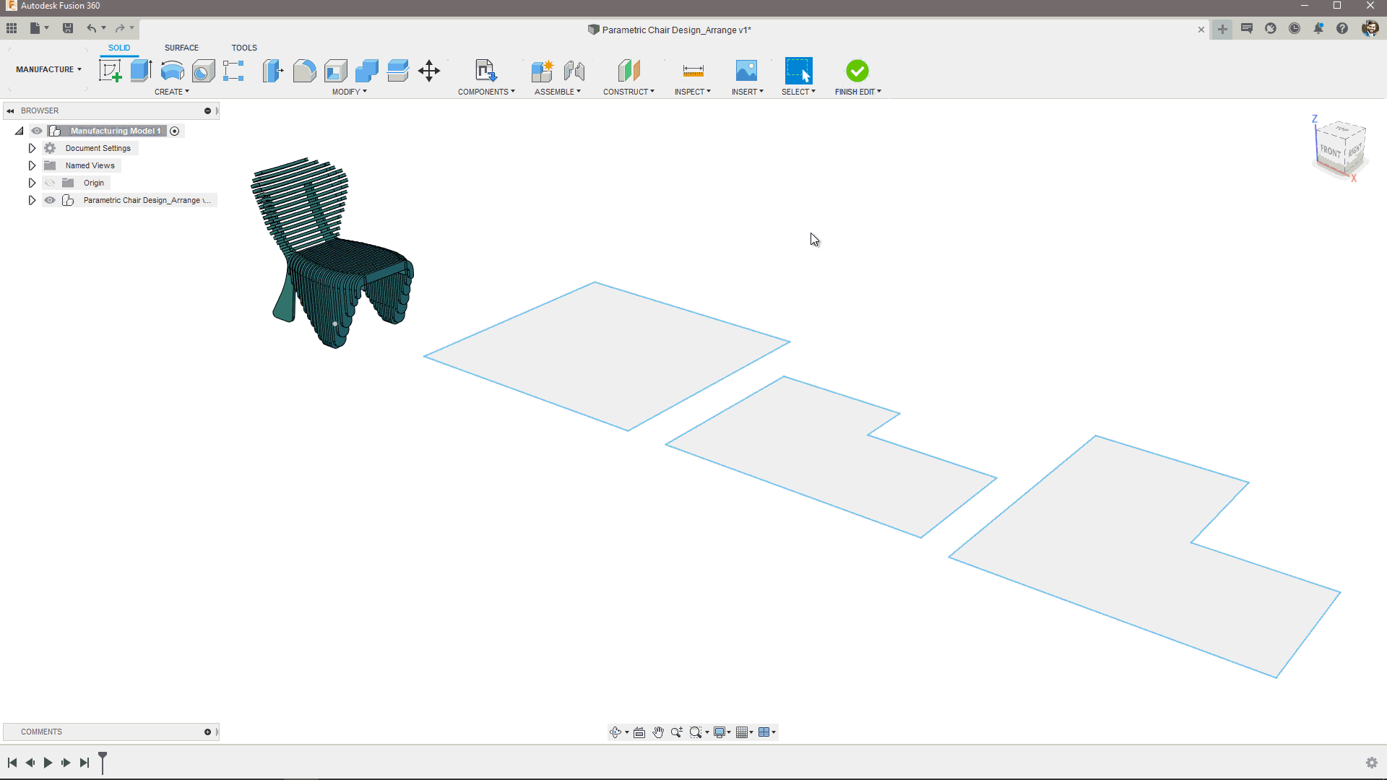Activate Manufacturing Model 1 radio button

(x=174, y=131)
